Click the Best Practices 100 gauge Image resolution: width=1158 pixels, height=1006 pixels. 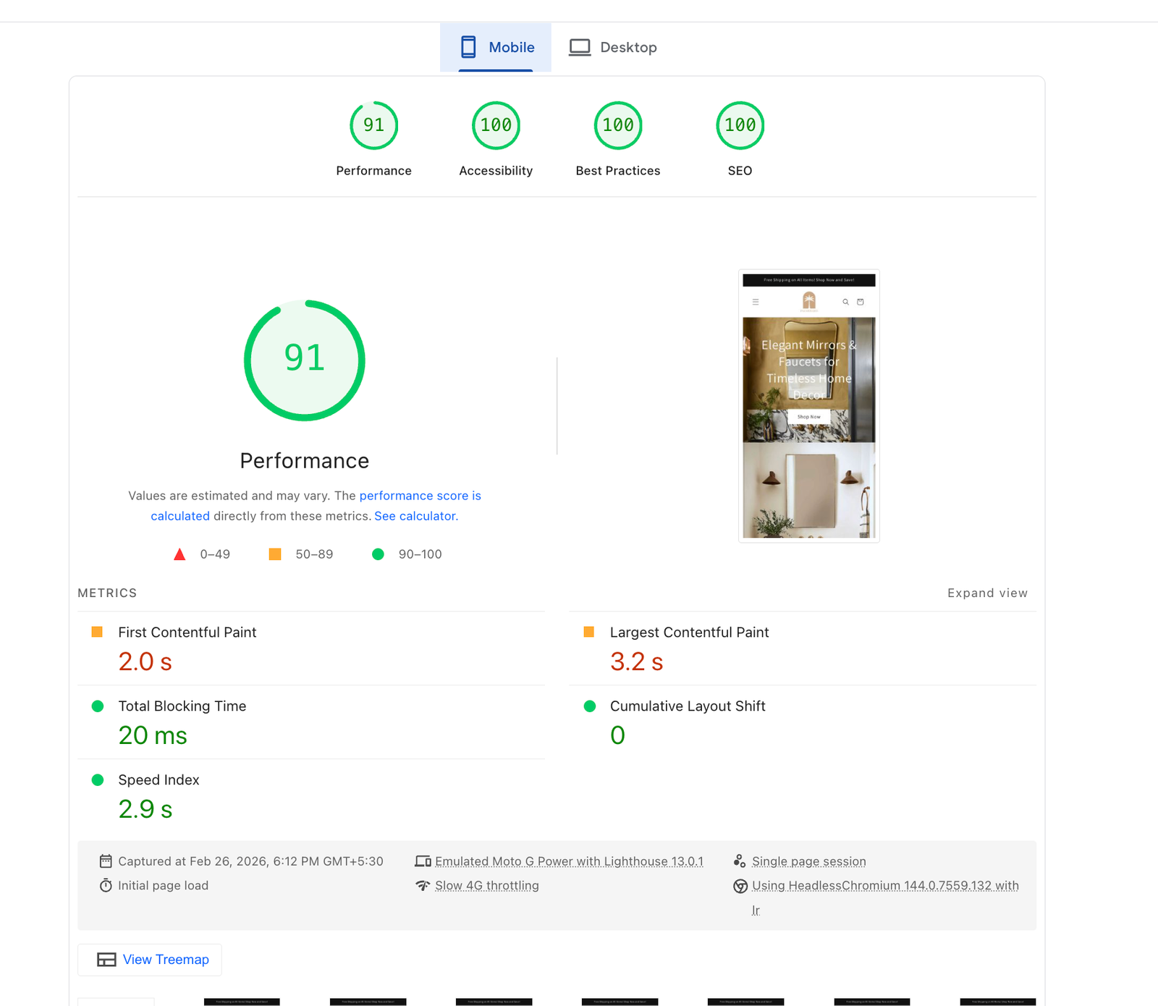coord(617,126)
